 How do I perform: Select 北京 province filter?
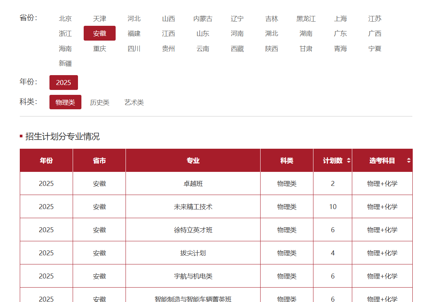pos(65,19)
